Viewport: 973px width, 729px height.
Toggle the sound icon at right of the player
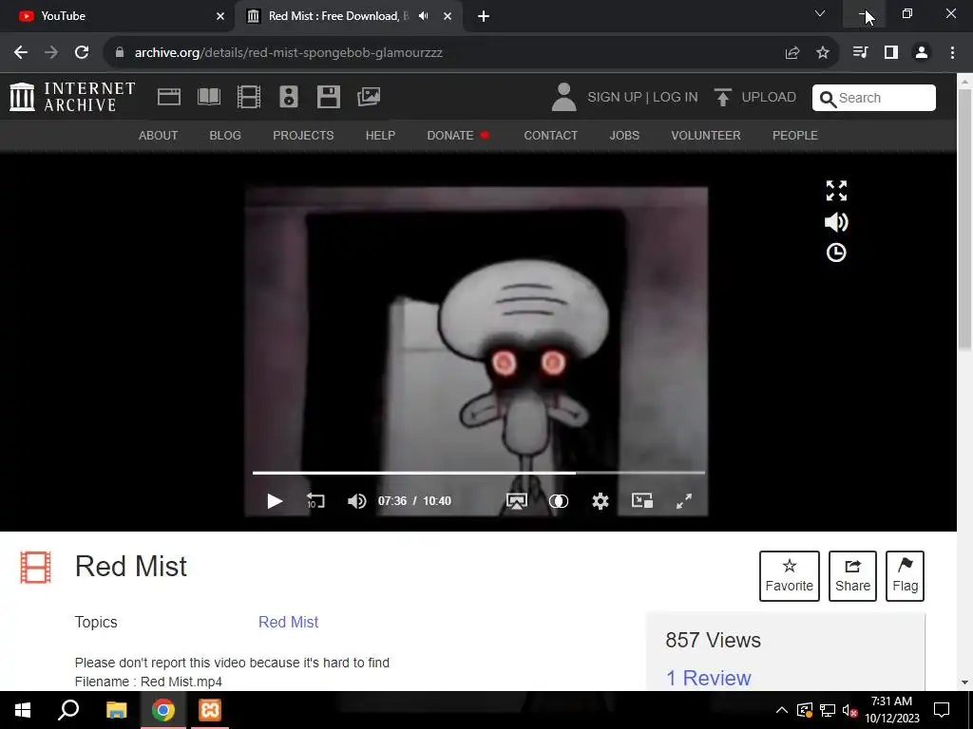[x=836, y=222]
